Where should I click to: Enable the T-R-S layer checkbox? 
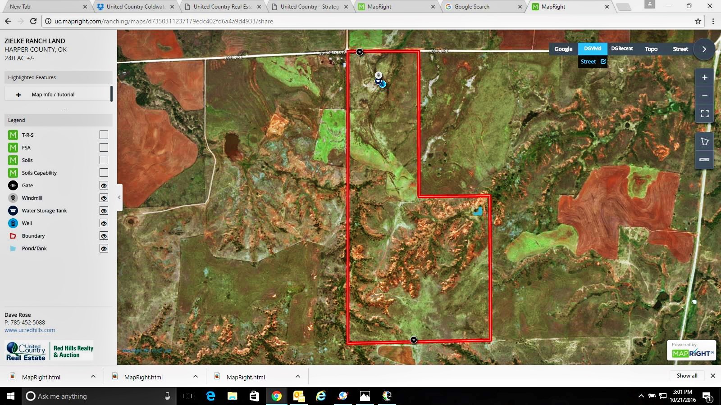pyautogui.click(x=104, y=135)
